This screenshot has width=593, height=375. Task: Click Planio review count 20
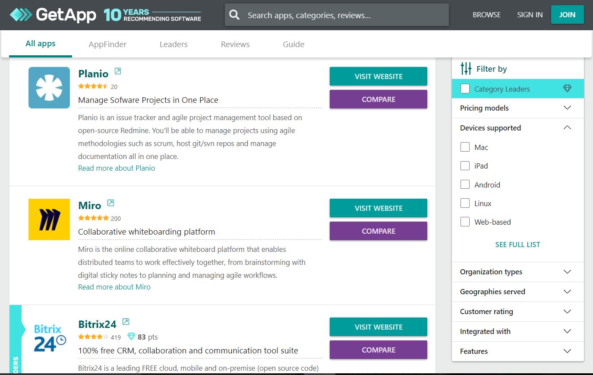point(114,87)
